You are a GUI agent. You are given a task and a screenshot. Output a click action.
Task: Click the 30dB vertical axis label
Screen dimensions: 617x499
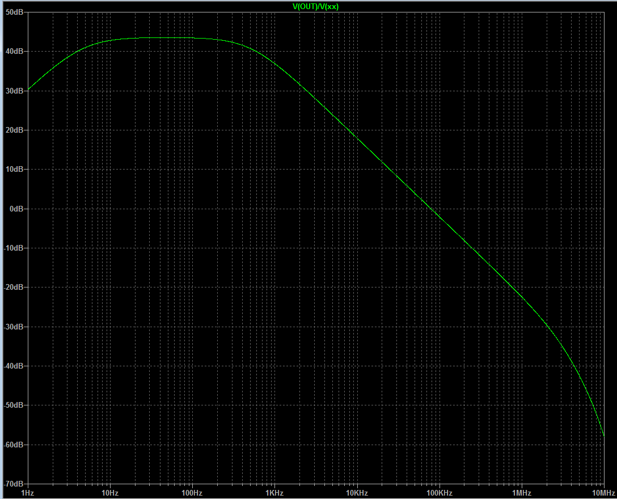tap(15, 91)
